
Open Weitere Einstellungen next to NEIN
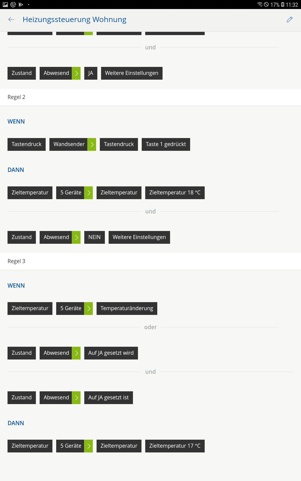click(x=139, y=237)
